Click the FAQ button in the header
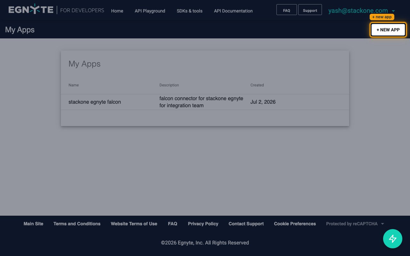The height and width of the screenshot is (256, 410). click(x=287, y=10)
